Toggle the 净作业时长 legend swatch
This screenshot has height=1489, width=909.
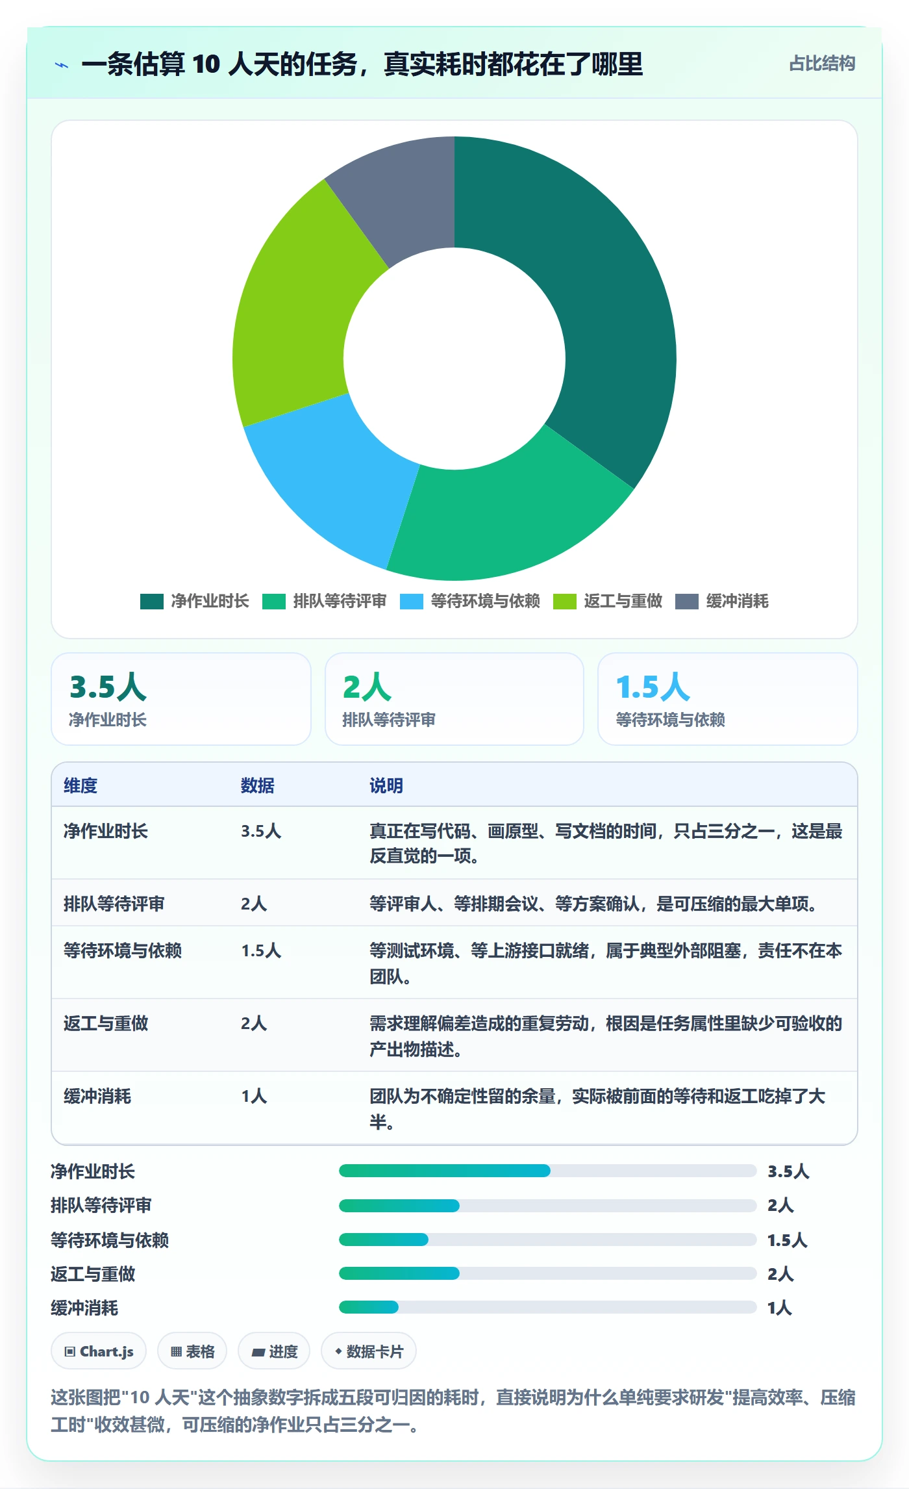tap(152, 602)
